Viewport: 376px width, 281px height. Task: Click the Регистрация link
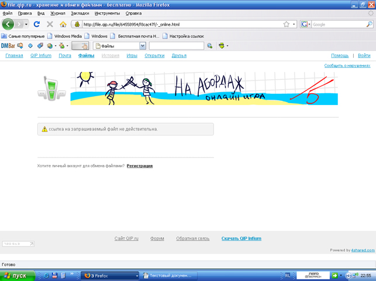click(x=140, y=166)
